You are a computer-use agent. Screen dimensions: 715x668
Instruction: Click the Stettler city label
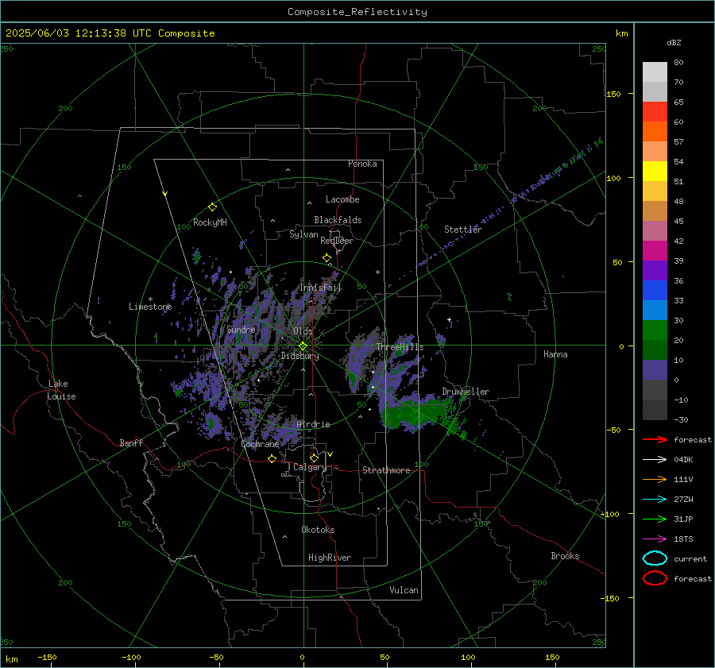pos(463,230)
